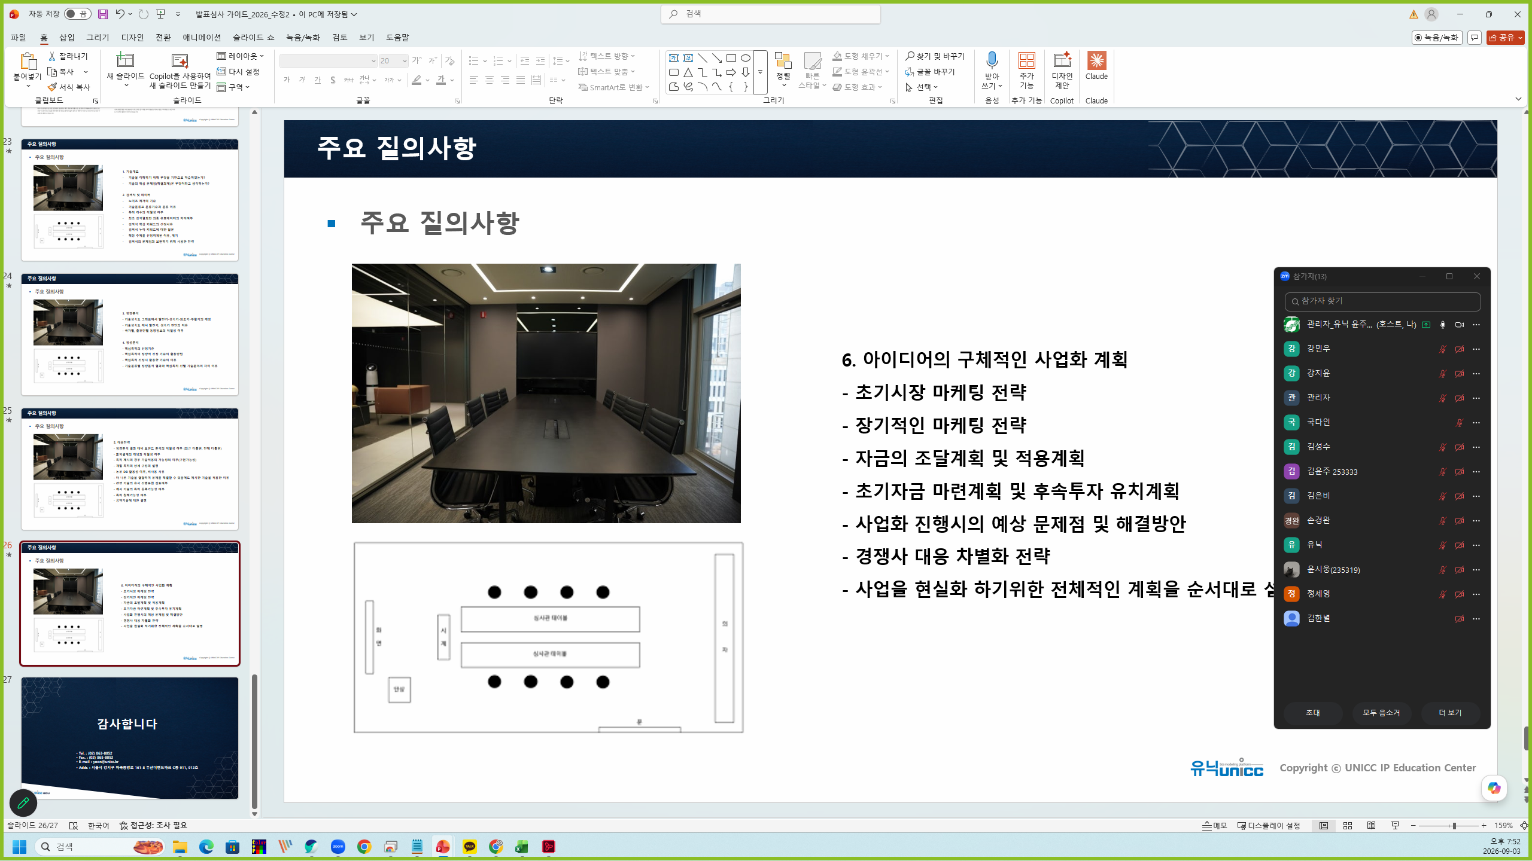Collapse the ribbon with chevron

click(1518, 99)
